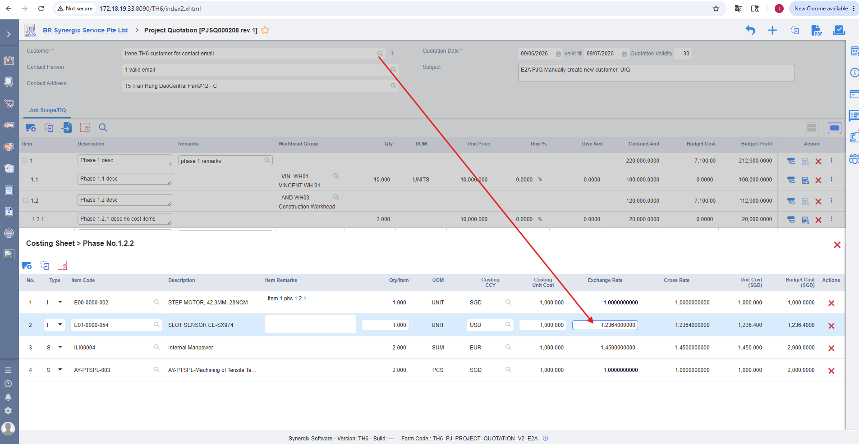Viewport: 859px width, 444px height.
Task: Select the Job Scope/BQ tab
Action: (47, 110)
